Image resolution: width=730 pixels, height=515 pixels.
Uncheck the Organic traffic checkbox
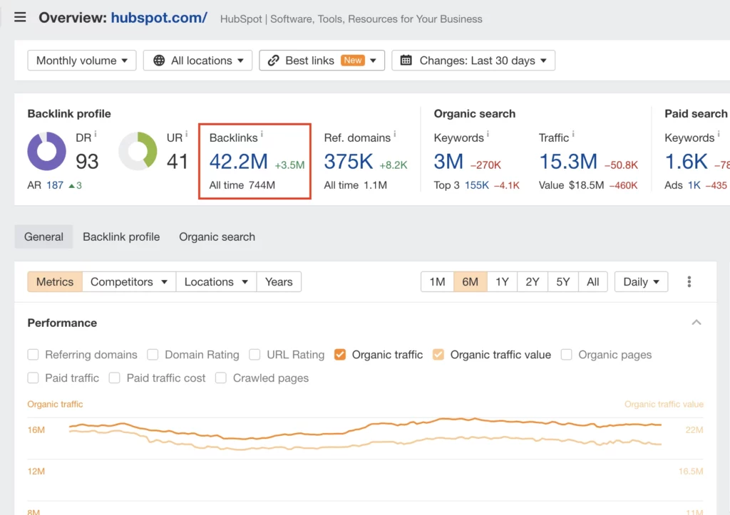tap(340, 355)
